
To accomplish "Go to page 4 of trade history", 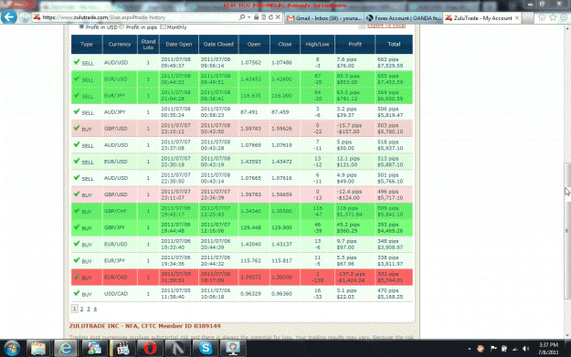I will (x=95, y=309).
